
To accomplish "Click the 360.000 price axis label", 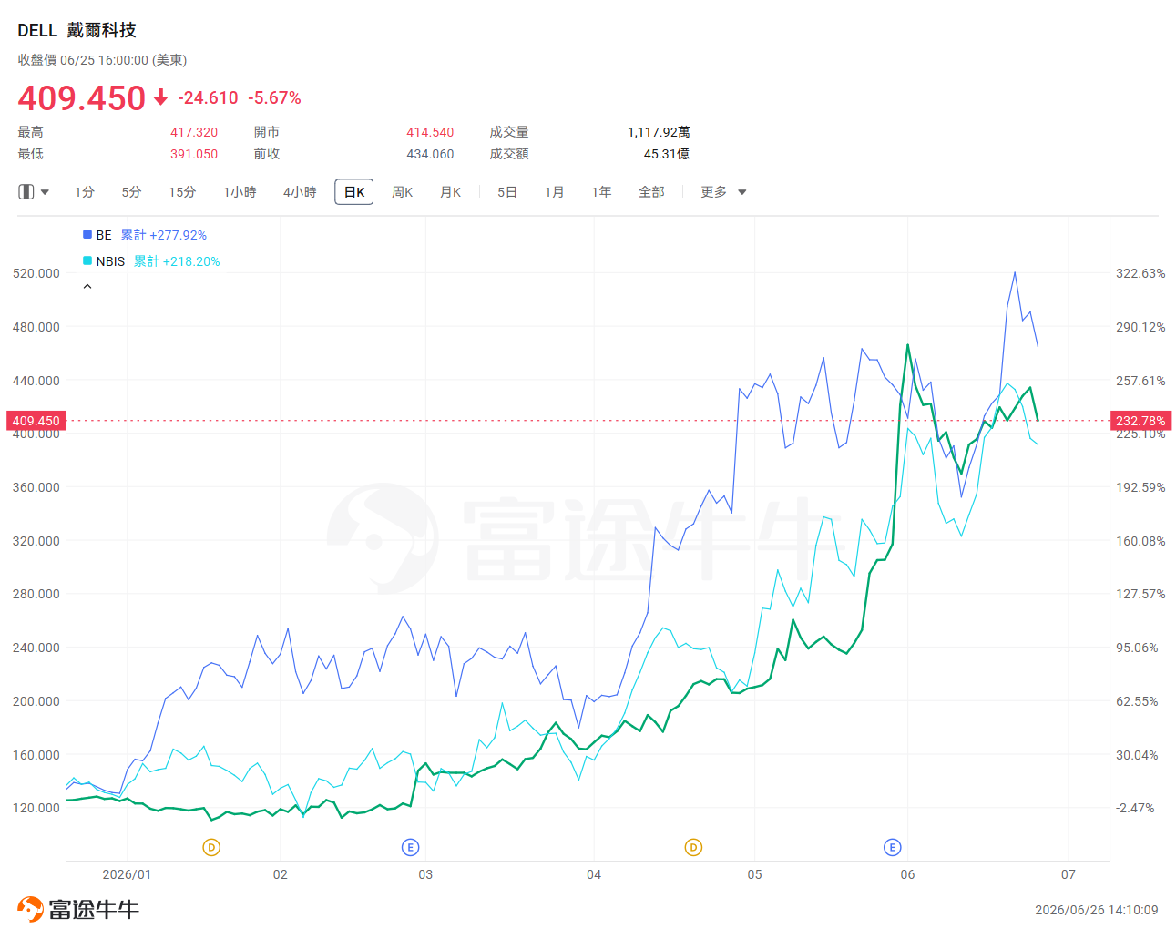I will point(36,487).
